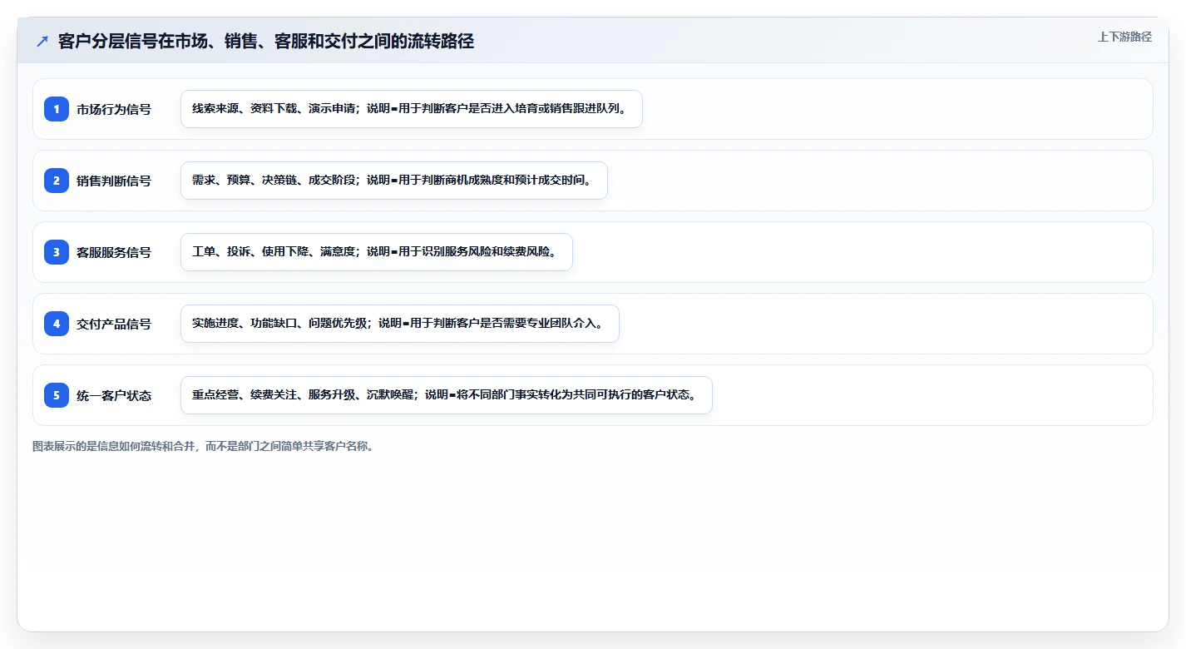Open the 重点经营、续费关注、服务升级 description box
Image resolution: width=1186 pixels, height=649 pixels.
tap(447, 395)
